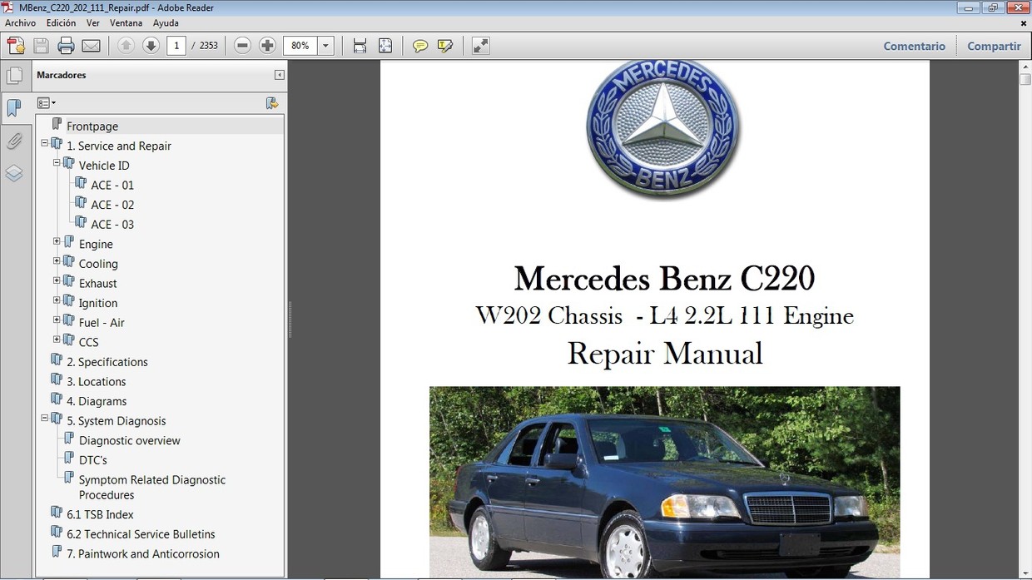Image resolution: width=1032 pixels, height=580 pixels.
Task: Show the page thumbnails panel
Action: (x=14, y=76)
